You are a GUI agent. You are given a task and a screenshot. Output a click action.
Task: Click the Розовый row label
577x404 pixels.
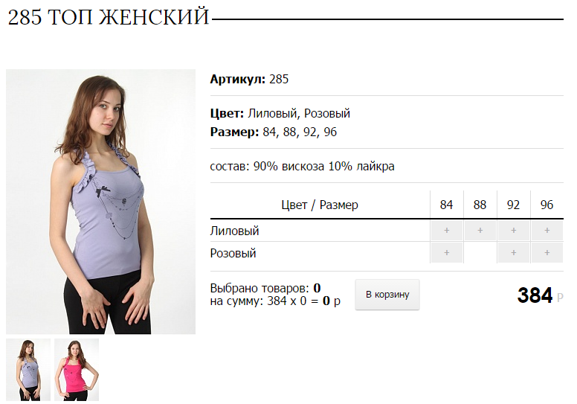pyautogui.click(x=233, y=254)
